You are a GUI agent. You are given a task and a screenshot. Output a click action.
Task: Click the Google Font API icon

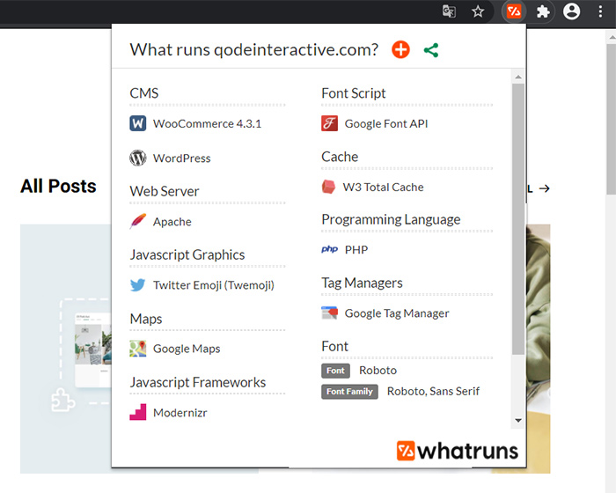[x=330, y=123]
